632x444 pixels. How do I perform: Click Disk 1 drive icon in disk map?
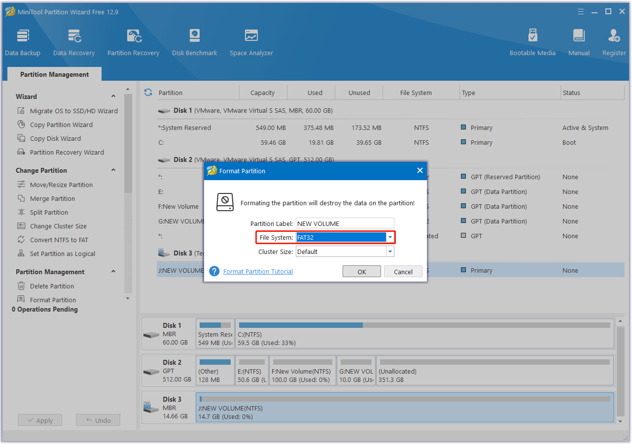click(x=151, y=334)
